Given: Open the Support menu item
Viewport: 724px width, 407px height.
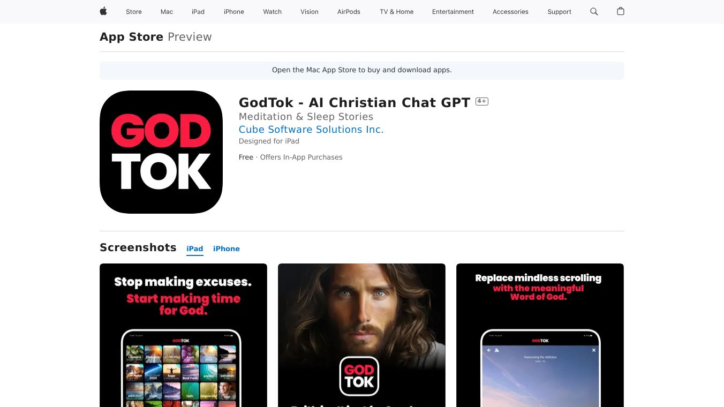Looking at the screenshot, I should [x=560, y=12].
